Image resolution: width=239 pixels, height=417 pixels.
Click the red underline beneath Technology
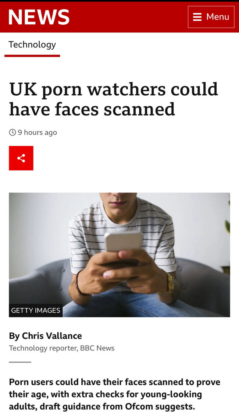coord(32,56)
